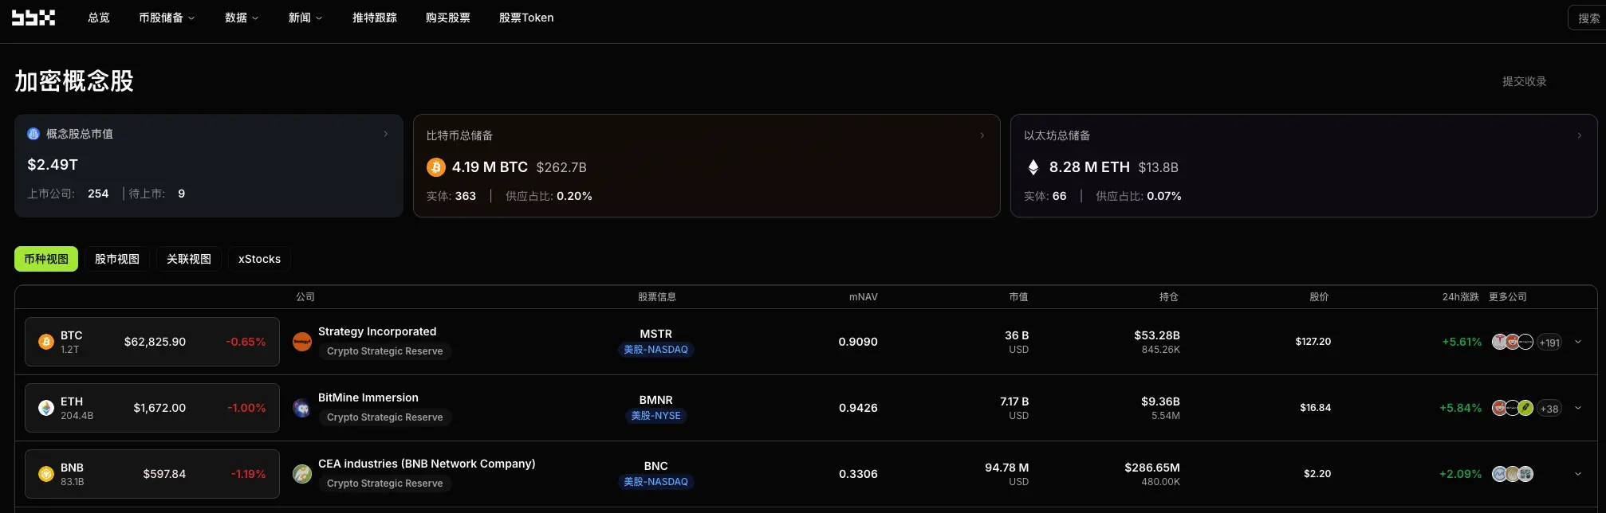The width and height of the screenshot is (1606, 513).
Task: Switch to 股市视图 tab
Action: [x=117, y=259]
